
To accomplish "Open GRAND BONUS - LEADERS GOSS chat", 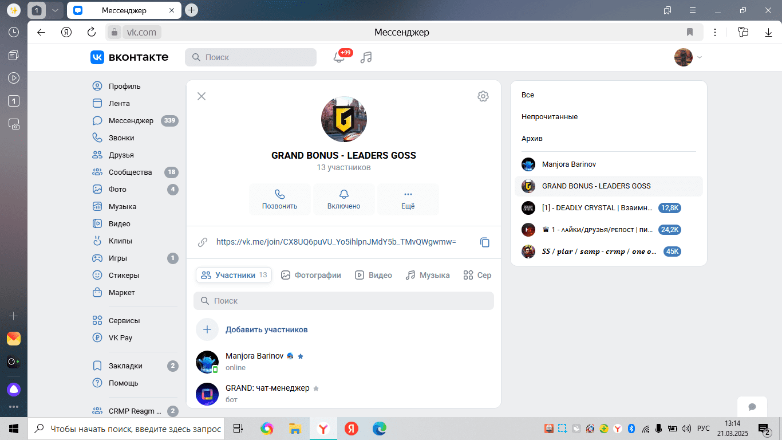I will [x=609, y=186].
